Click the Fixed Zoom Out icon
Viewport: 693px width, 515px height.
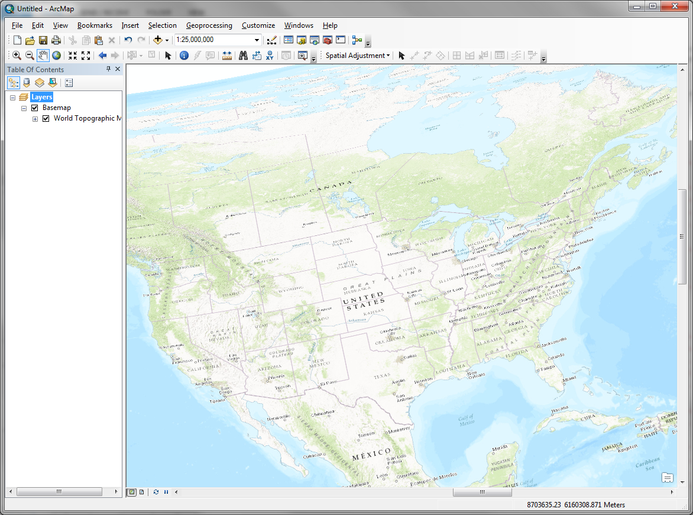click(x=86, y=56)
